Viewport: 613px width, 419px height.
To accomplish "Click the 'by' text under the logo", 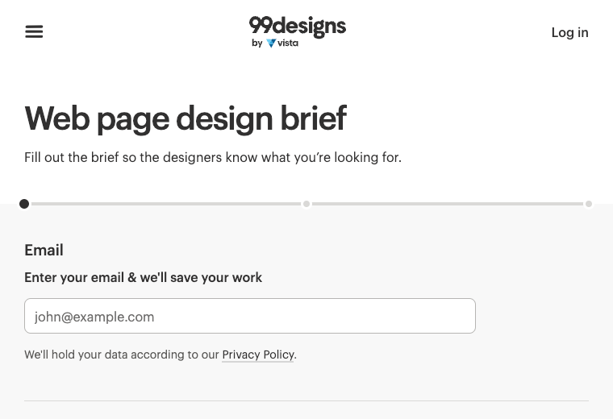I will [x=256, y=44].
